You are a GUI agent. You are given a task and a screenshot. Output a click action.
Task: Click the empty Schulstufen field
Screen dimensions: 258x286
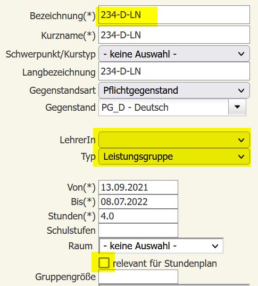pos(138,231)
